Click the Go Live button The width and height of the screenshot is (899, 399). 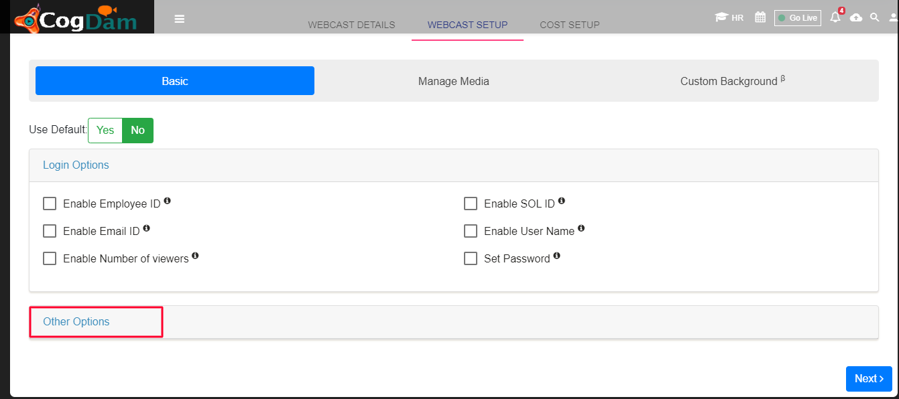[x=798, y=18]
